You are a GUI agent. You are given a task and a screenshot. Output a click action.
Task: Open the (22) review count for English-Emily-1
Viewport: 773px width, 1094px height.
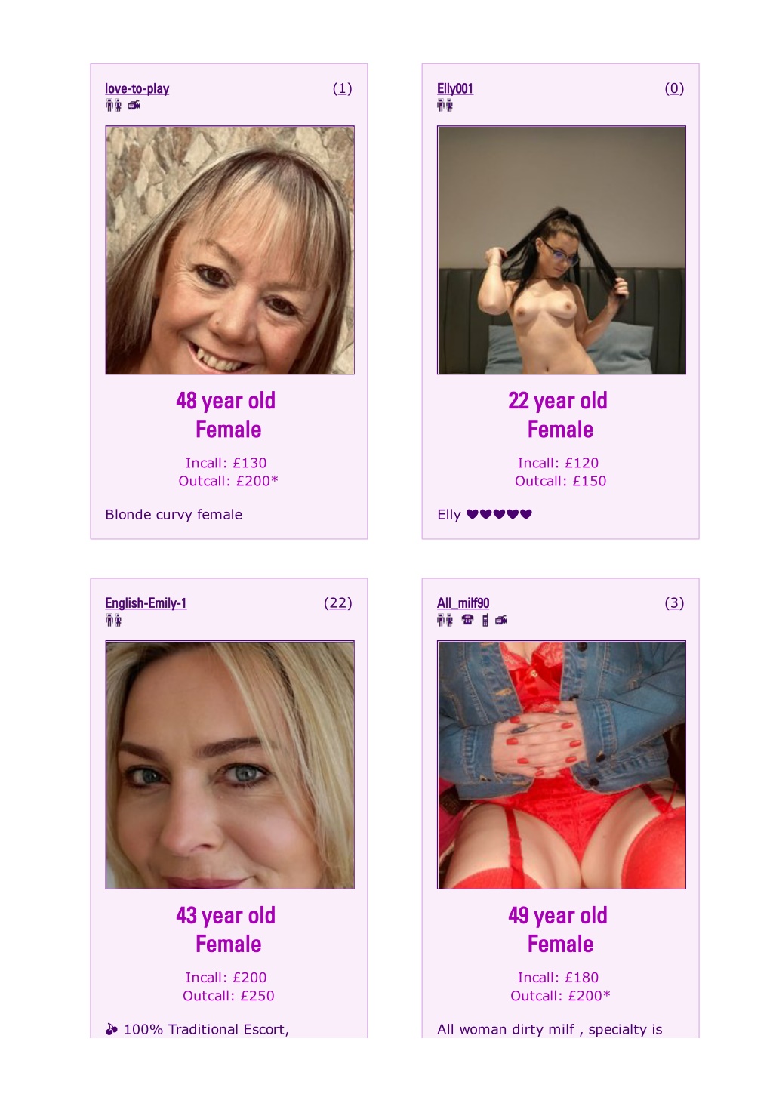[x=338, y=603]
